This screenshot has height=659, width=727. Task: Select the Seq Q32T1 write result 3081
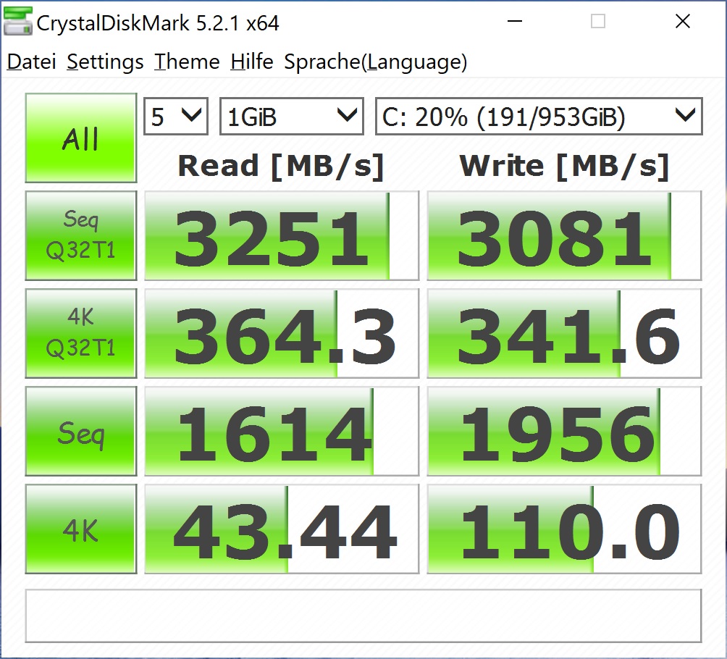tap(564, 235)
